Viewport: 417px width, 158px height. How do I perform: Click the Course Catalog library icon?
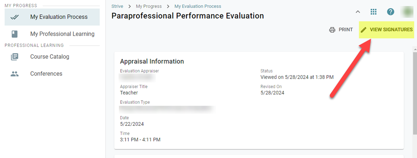[x=15, y=57]
